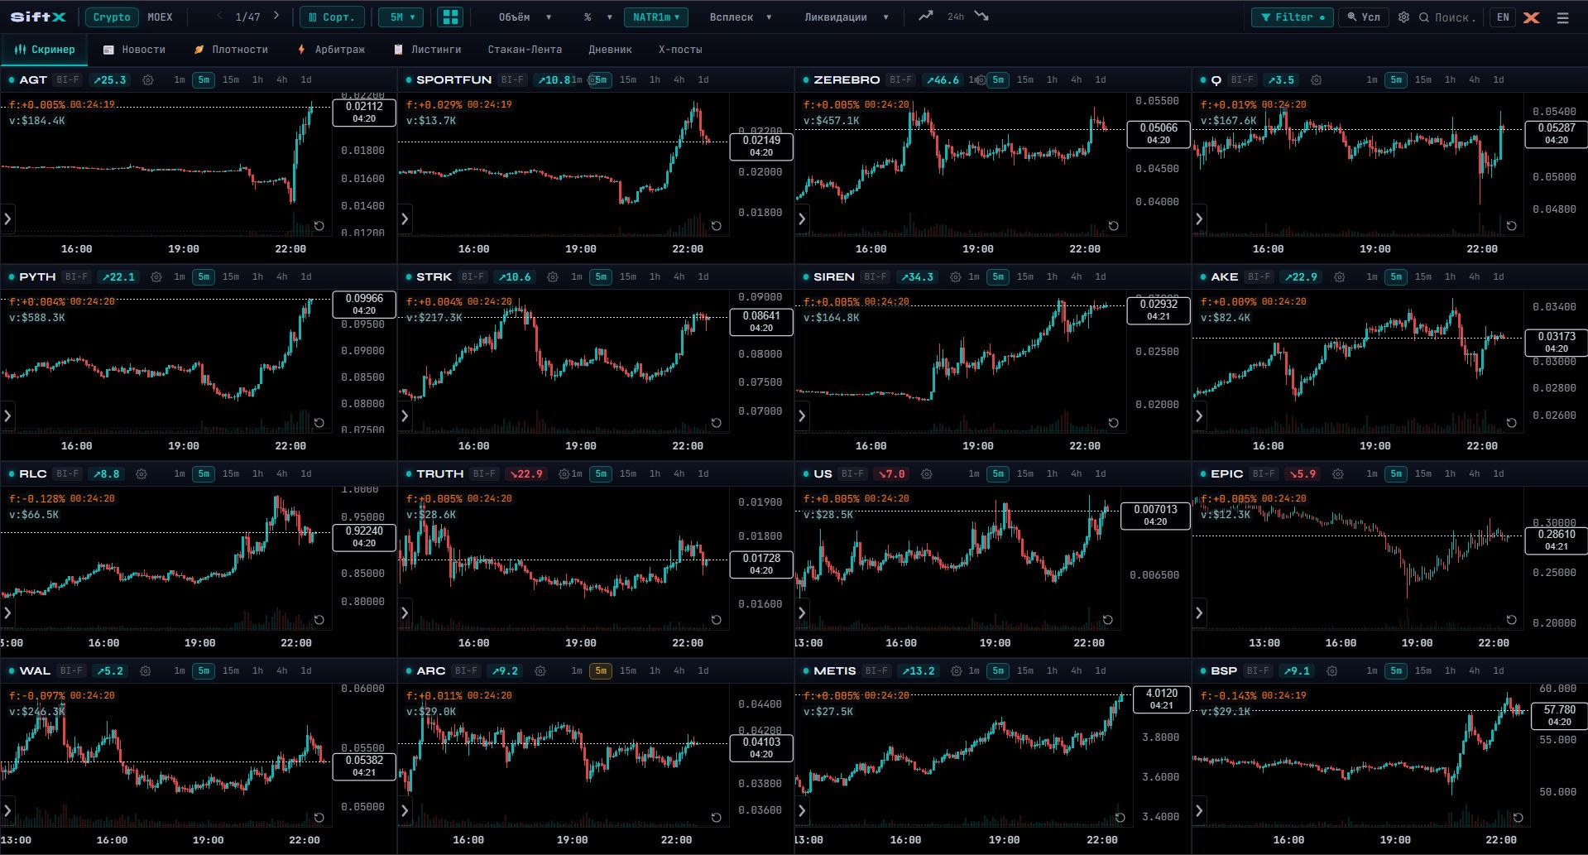Open the Новости tab
The height and width of the screenshot is (855, 1588).
tap(134, 50)
